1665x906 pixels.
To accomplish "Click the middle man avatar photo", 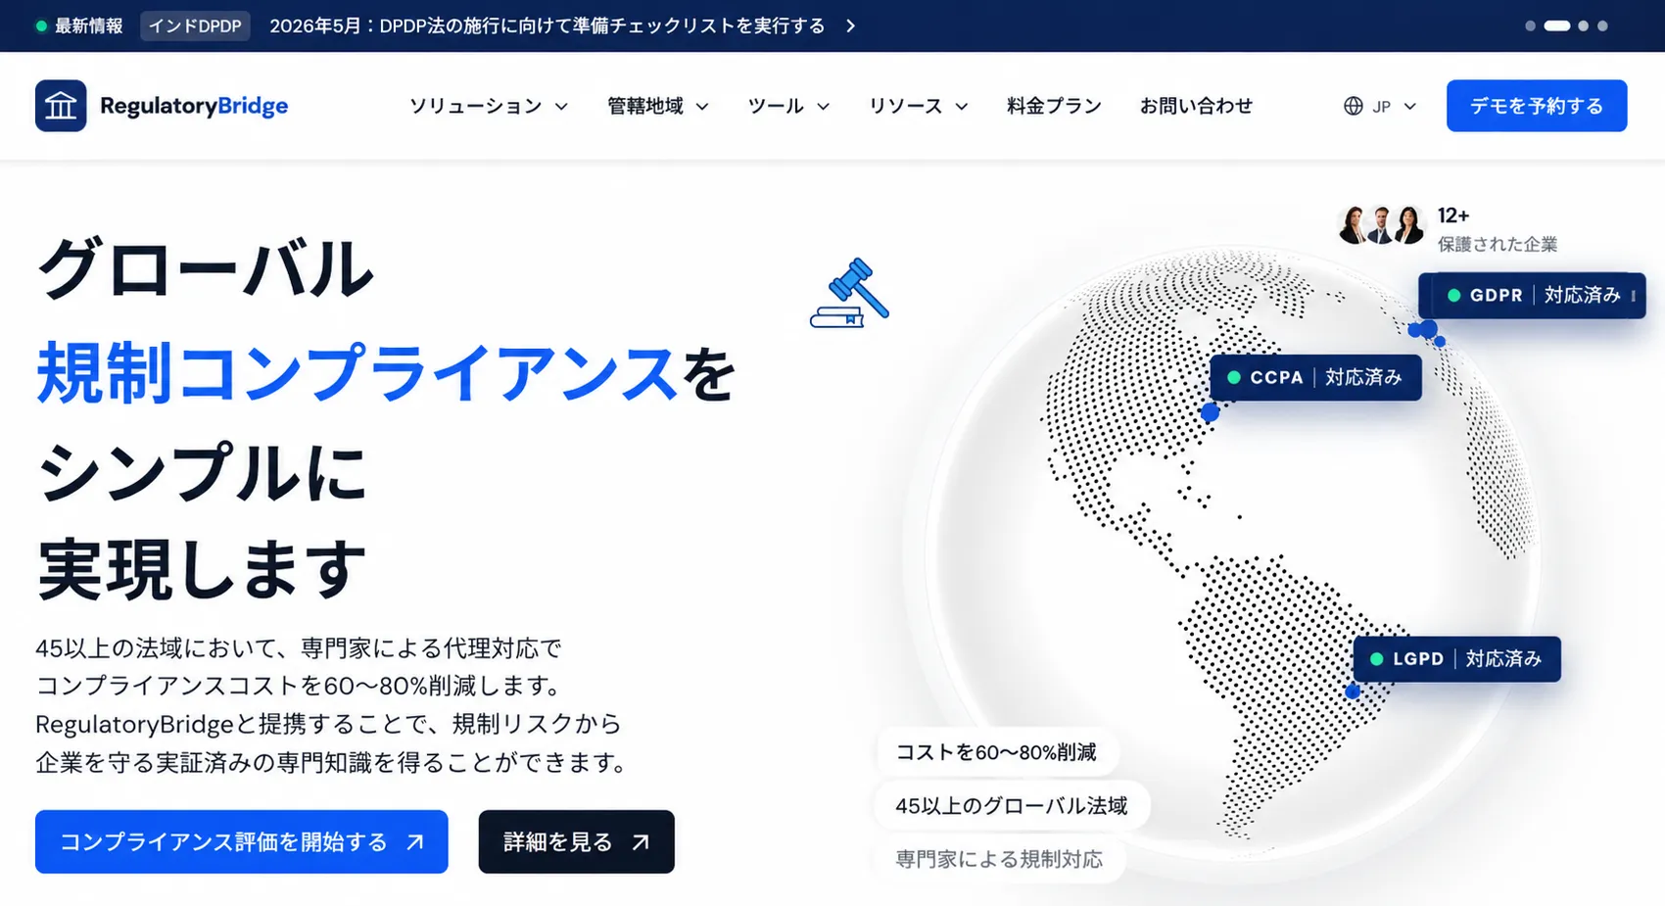I will click(1381, 225).
